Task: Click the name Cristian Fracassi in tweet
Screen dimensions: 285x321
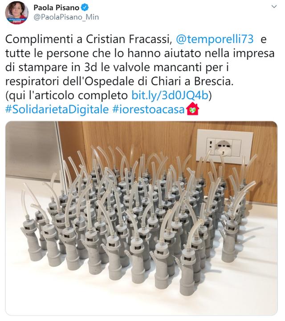Action: click(x=127, y=39)
